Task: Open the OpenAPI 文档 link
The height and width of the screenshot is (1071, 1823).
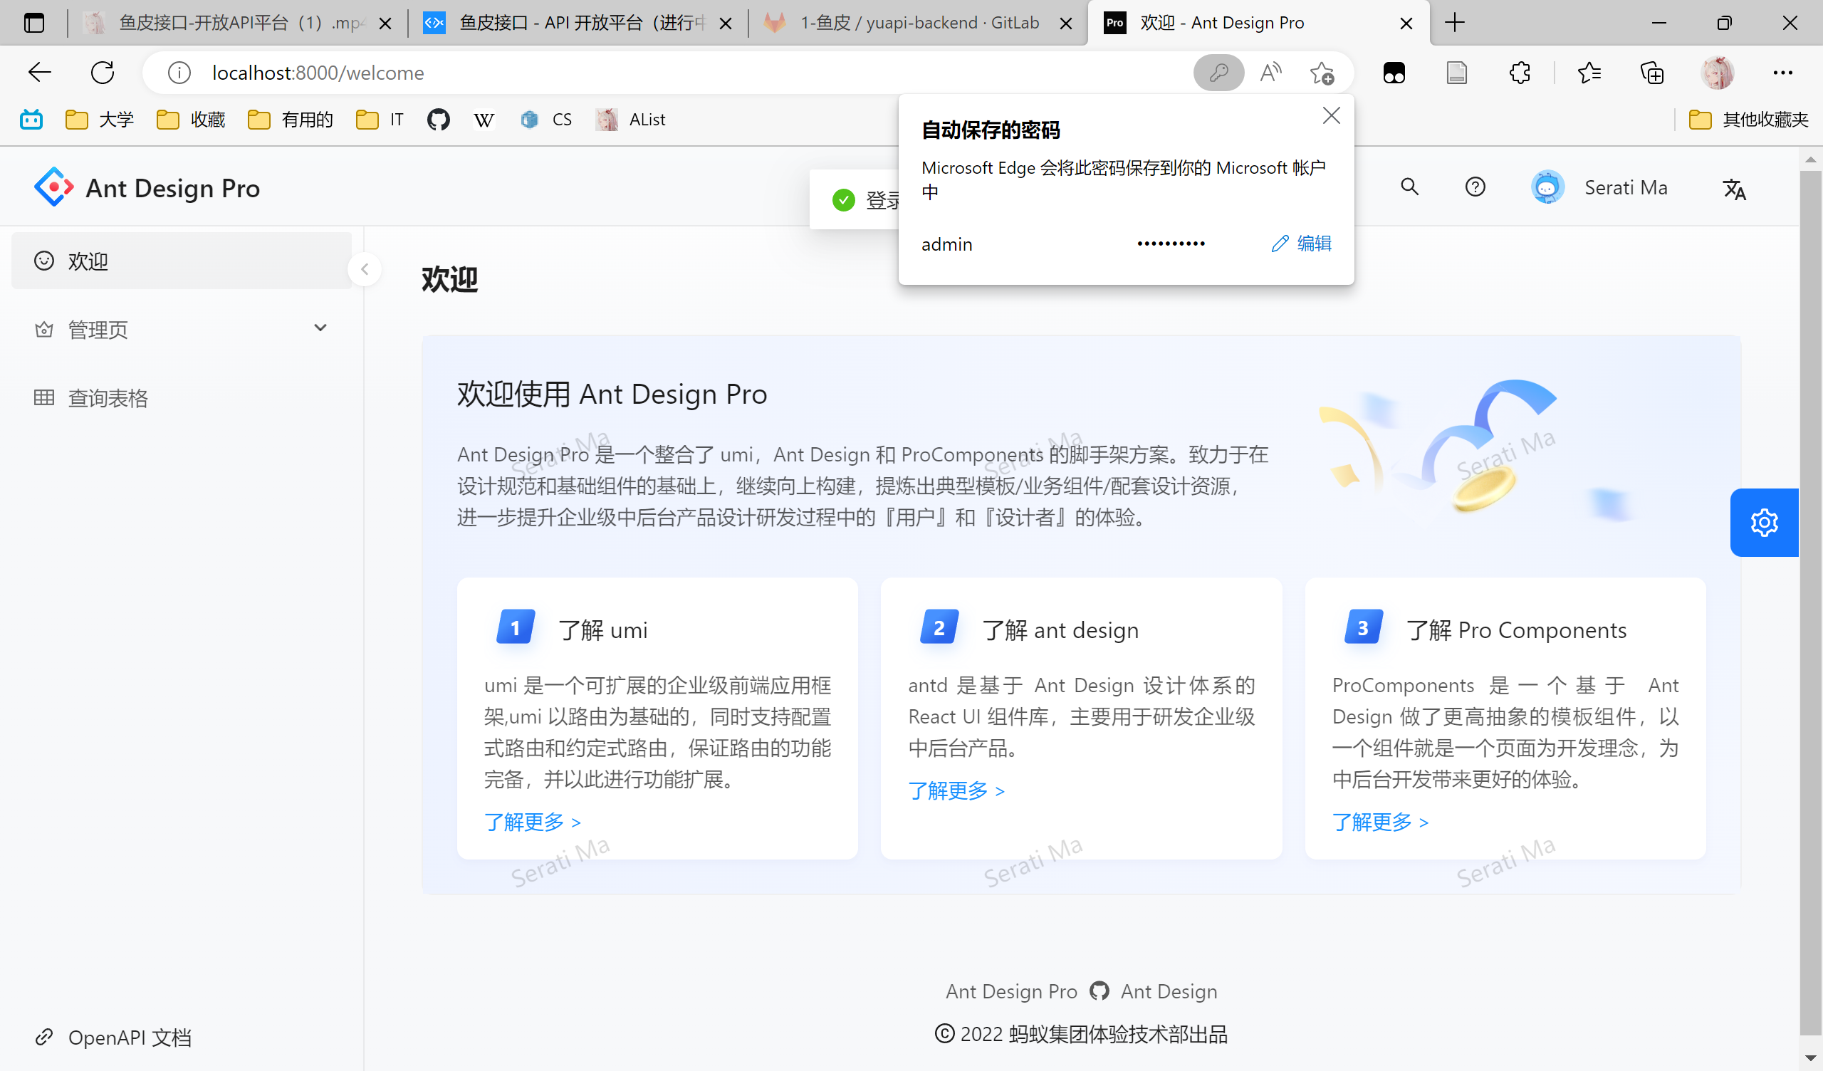Action: (x=129, y=1037)
